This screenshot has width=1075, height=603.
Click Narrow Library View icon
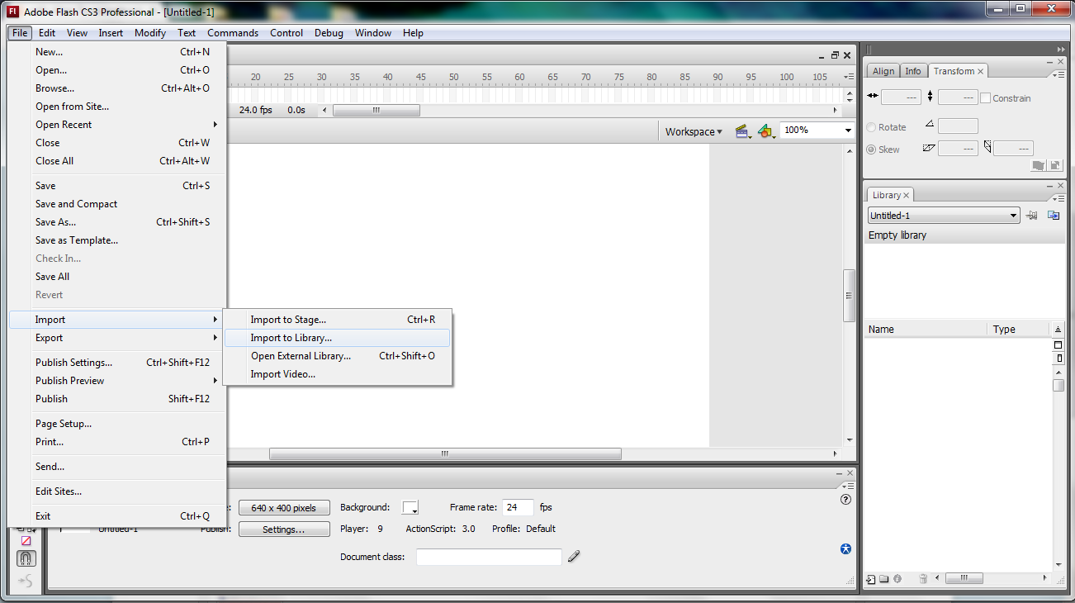pyautogui.click(x=1058, y=358)
